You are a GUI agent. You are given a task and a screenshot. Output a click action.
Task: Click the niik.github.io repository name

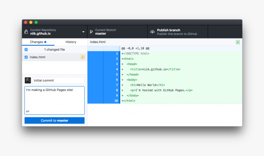[40, 33]
